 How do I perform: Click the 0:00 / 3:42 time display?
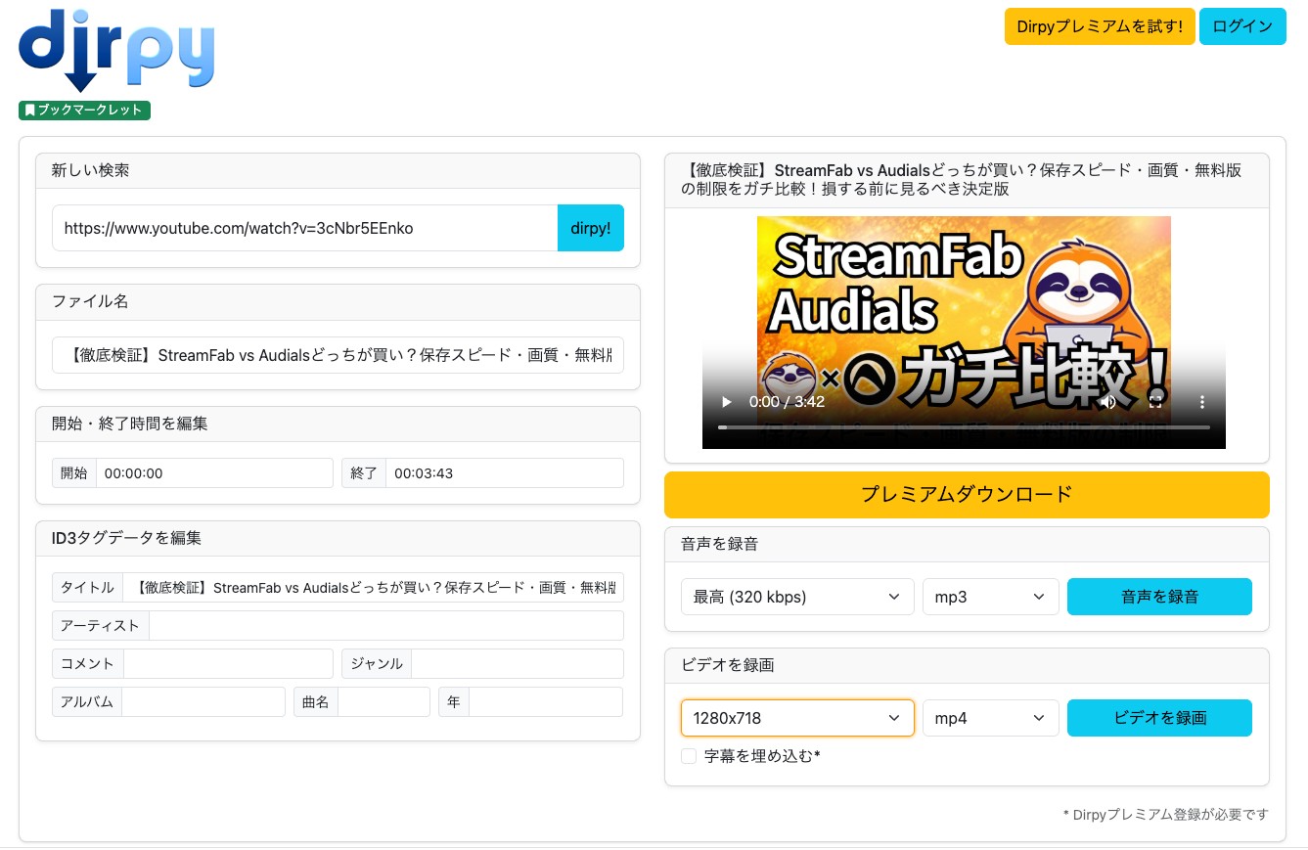[787, 402]
